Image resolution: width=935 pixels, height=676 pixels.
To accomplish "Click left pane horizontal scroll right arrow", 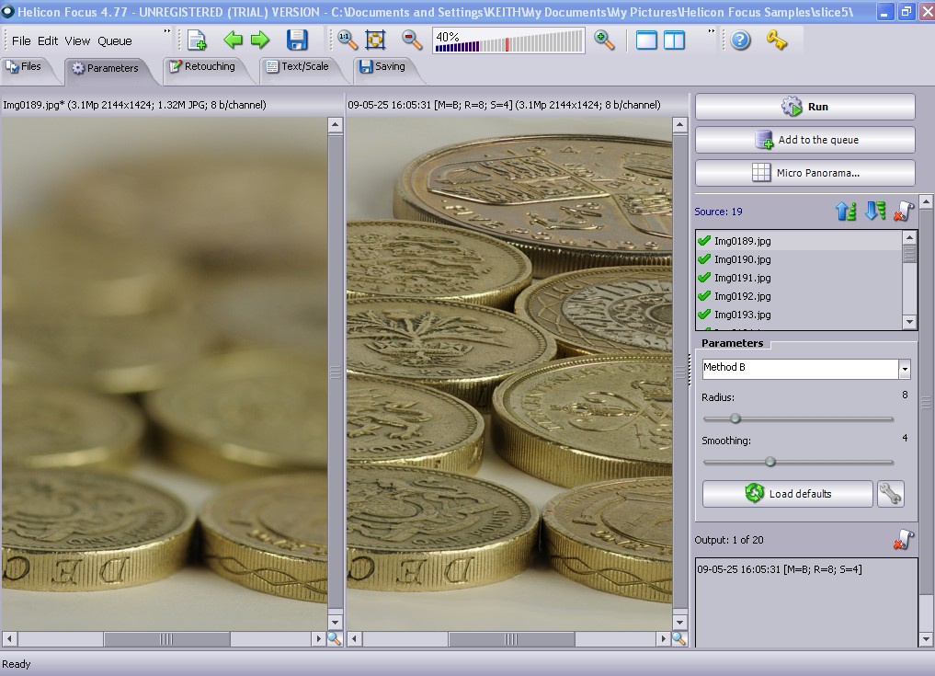I will (319, 639).
